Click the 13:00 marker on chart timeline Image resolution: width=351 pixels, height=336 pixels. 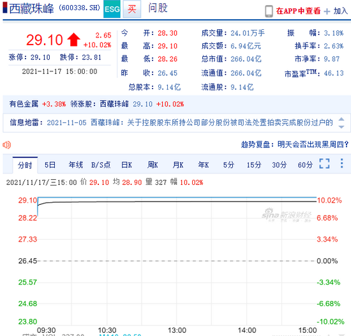(177, 330)
